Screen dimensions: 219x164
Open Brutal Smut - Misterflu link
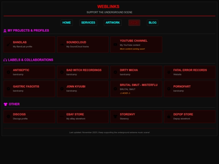coord(136,89)
